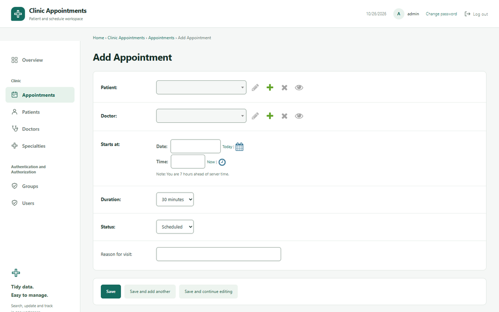Click the Log out link text
Image resolution: width=499 pixels, height=312 pixels.
(x=480, y=14)
